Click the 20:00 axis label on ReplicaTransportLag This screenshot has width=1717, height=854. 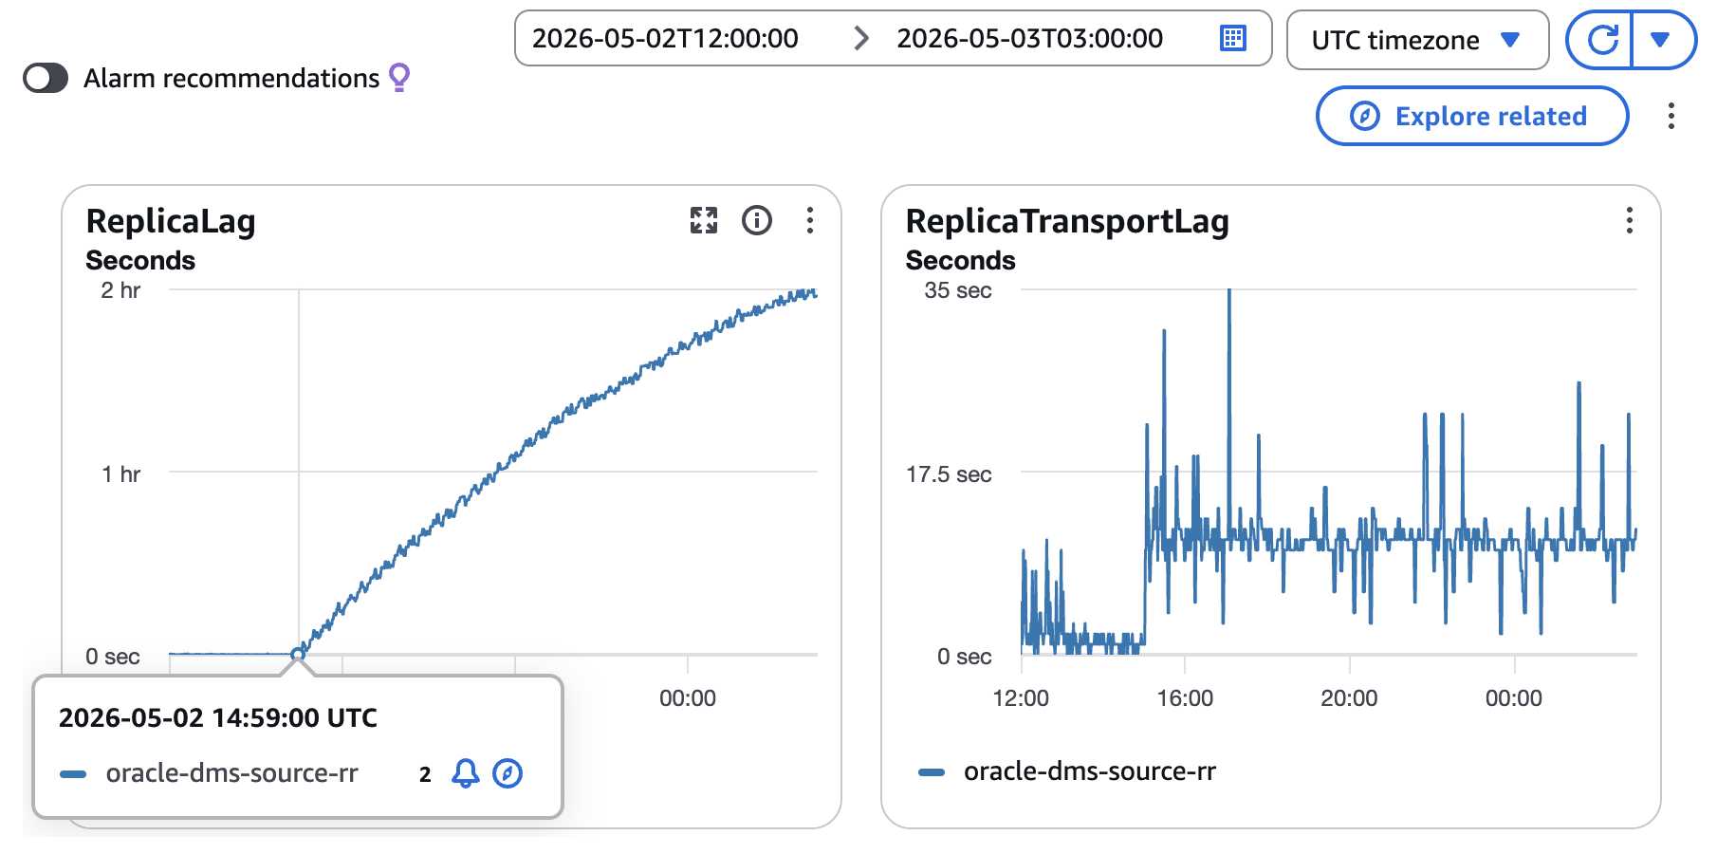[1349, 698]
